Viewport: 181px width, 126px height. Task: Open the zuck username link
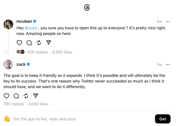click(21, 64)
